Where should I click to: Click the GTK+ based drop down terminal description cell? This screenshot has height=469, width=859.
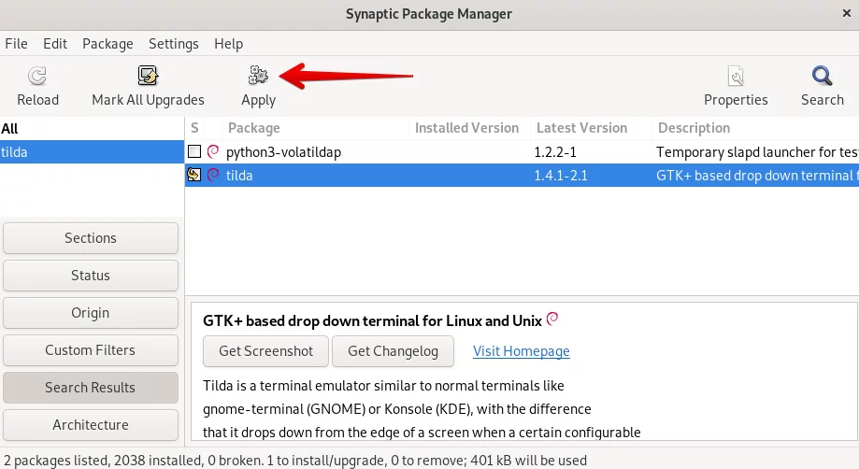point(756,176)
